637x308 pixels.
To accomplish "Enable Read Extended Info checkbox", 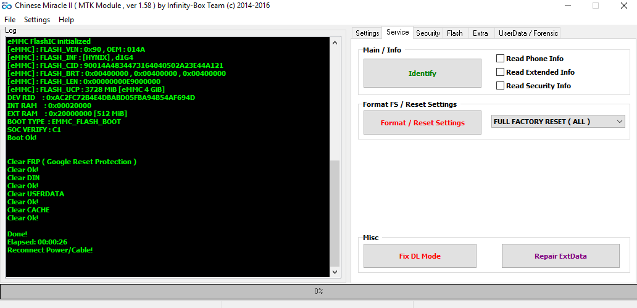I will [500, 72].
